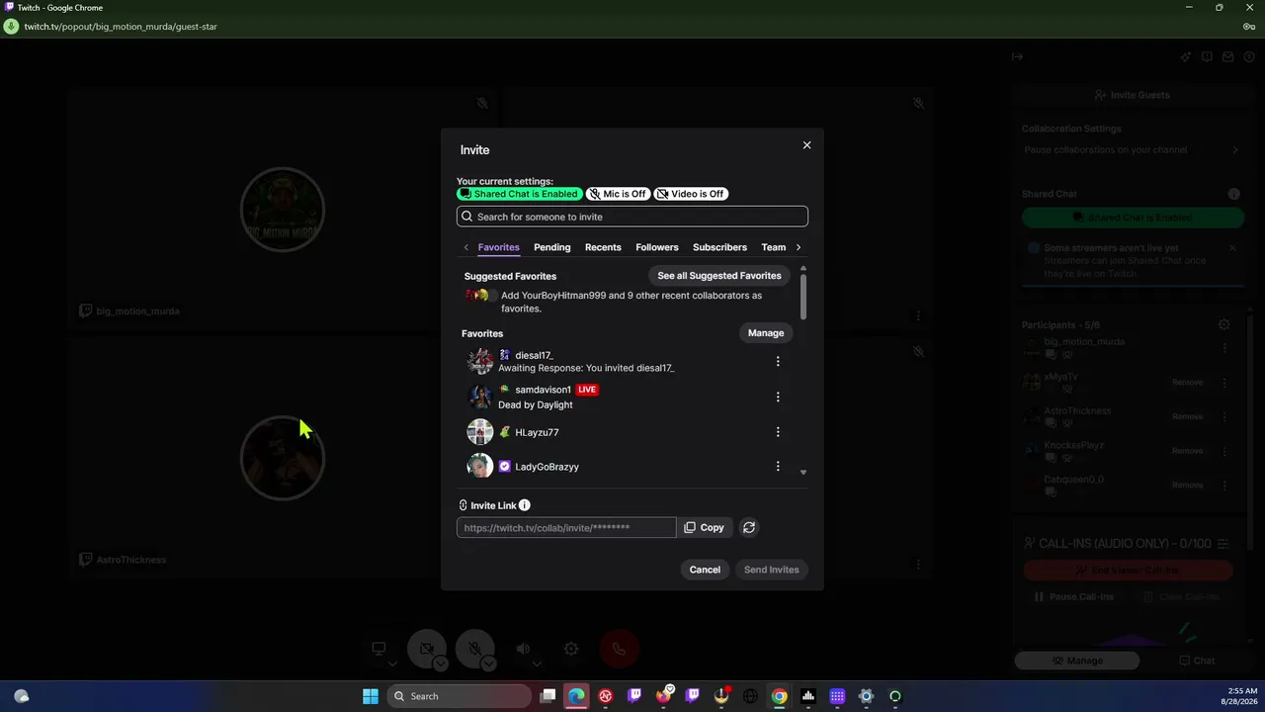Switch to the Chat tab at the panel bottom
The height and width of the screenshot is (712, 1265).
pos(1196,661)
